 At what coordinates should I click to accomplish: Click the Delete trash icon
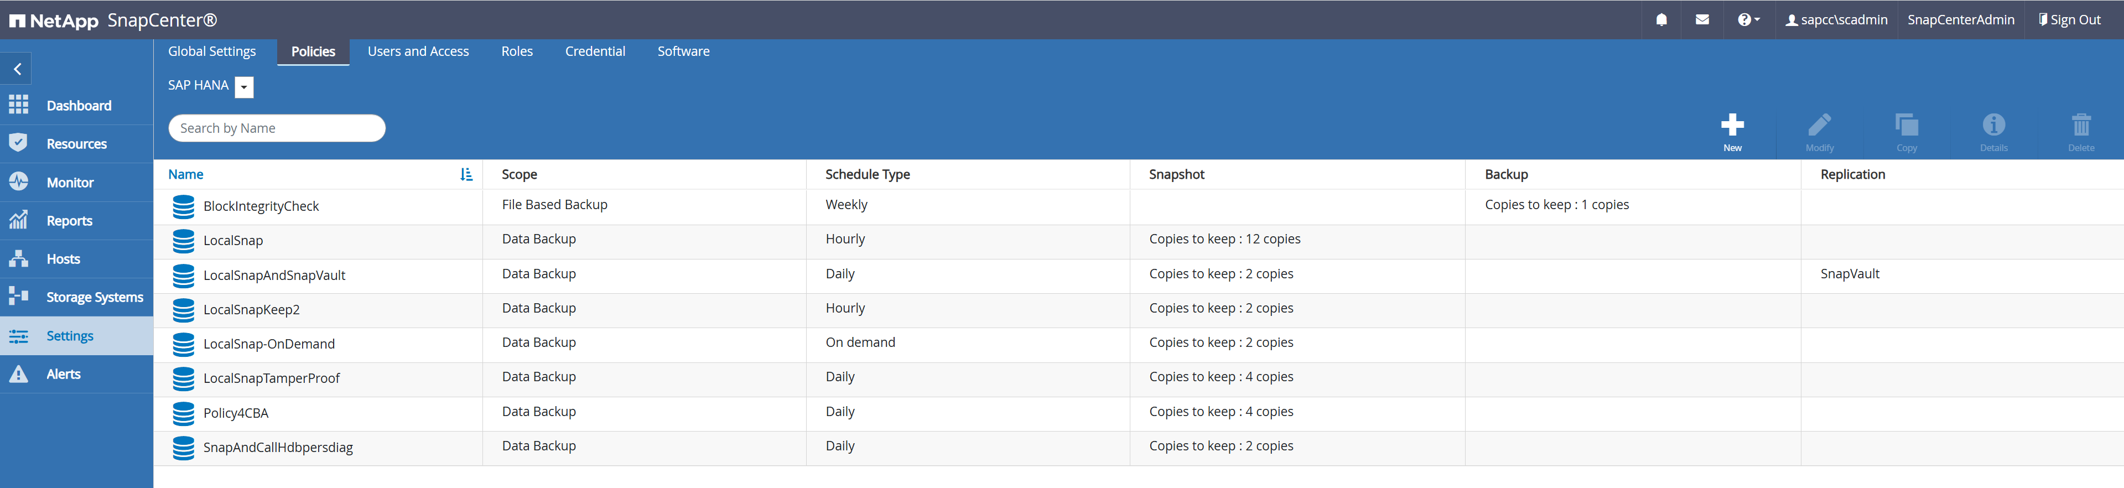2080,125
